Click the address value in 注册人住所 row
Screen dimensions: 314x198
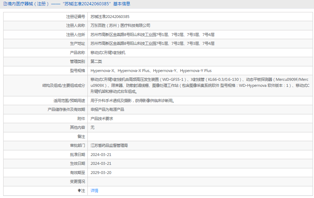tap(152, 35)
